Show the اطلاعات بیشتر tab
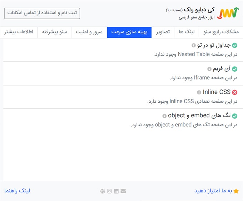Image resolution: width=243 pixels, height=201 pixels. point(19,32)
